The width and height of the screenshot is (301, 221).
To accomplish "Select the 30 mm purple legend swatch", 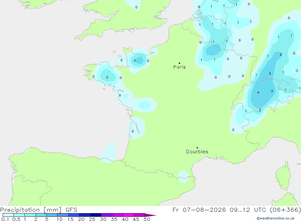I will 107,215.
